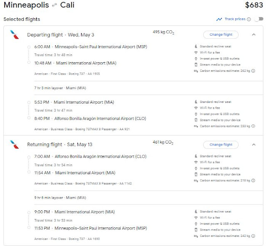
Task: Toggle the Track prices switch
Action: (259, 19)
